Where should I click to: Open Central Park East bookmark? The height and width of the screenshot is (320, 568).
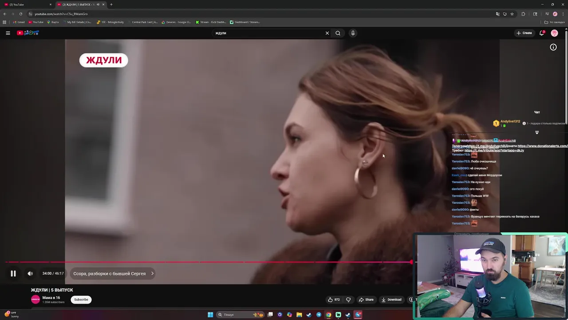(142, 22)
